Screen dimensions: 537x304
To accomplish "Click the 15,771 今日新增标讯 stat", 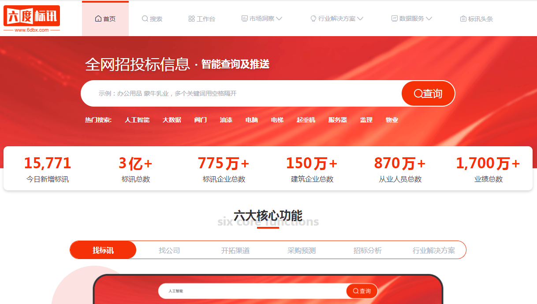I will 48,169.
